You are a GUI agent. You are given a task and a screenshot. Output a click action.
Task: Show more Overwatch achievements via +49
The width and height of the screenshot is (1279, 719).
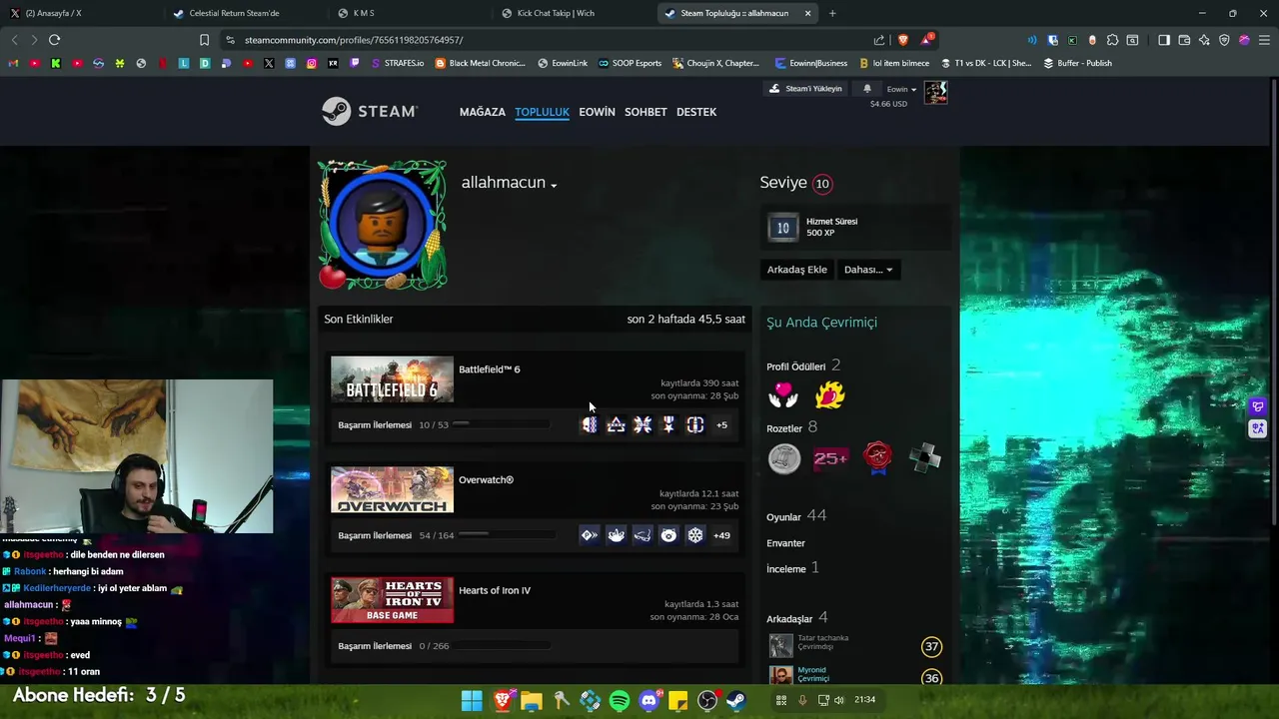coord(721,535)
